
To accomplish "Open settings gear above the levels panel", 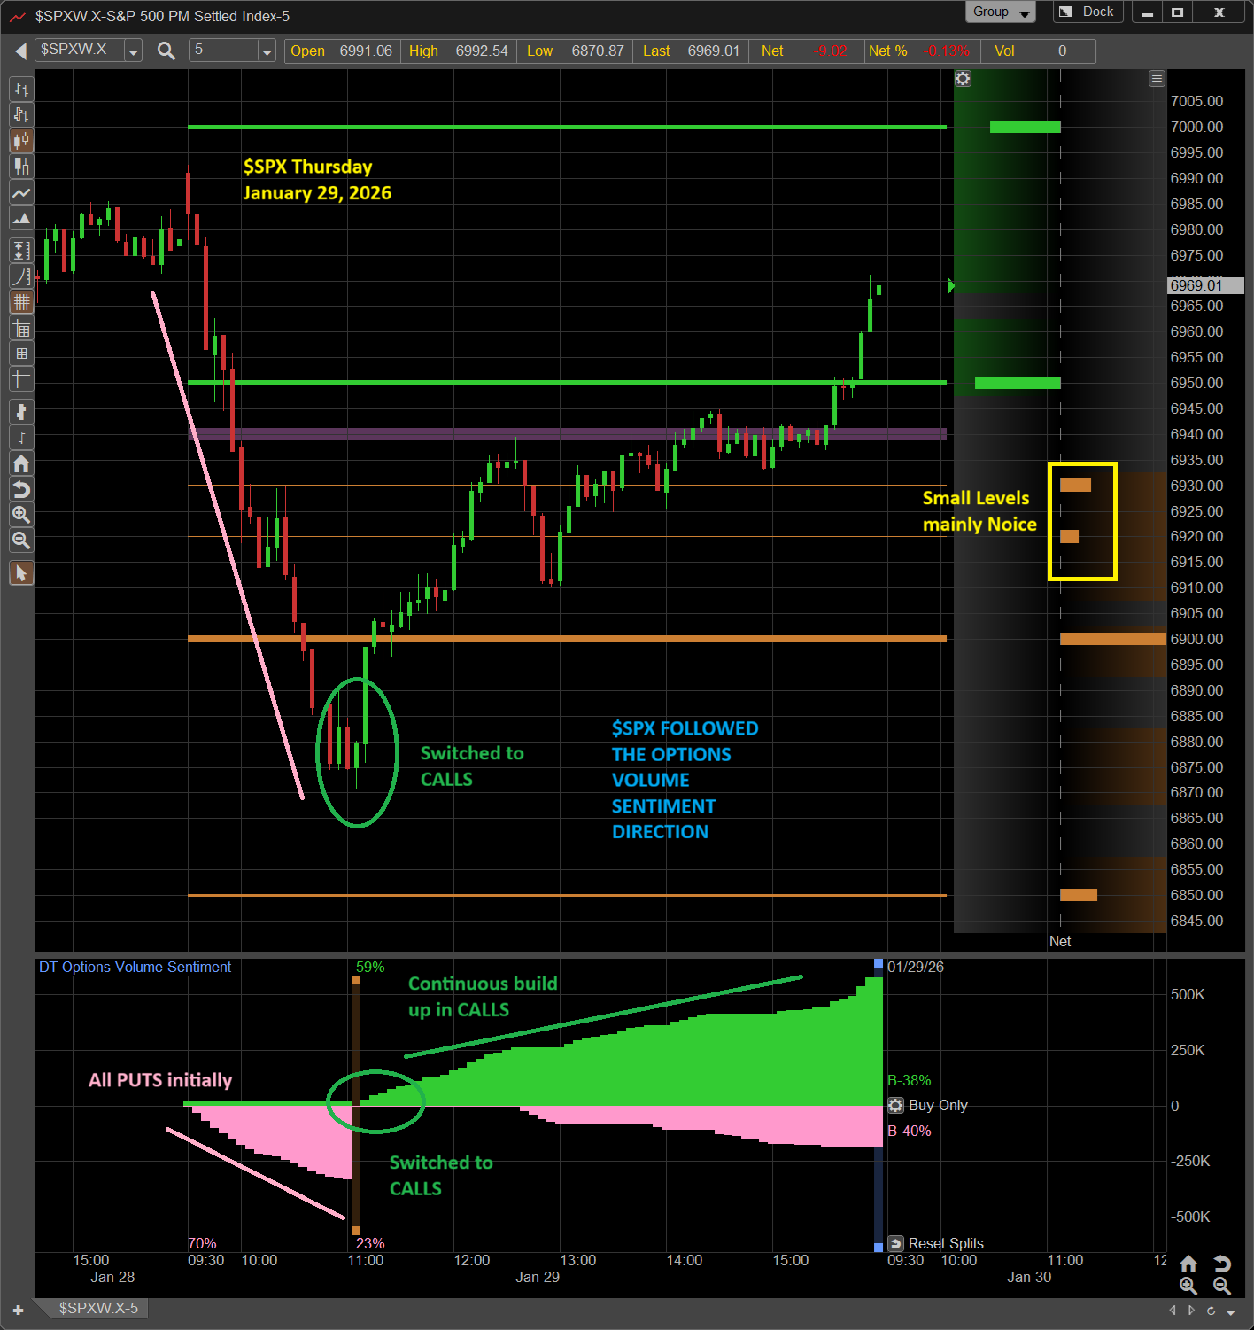I will coord(963,79).
